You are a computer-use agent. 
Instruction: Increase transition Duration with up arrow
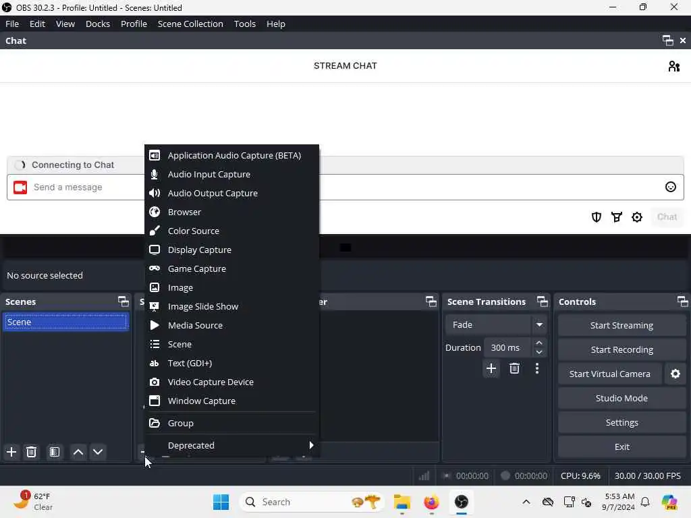pos(539,343)
